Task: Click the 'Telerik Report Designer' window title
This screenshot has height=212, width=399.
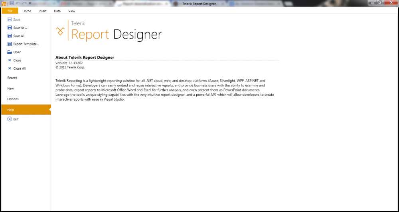Action: (x=199, y=4)
